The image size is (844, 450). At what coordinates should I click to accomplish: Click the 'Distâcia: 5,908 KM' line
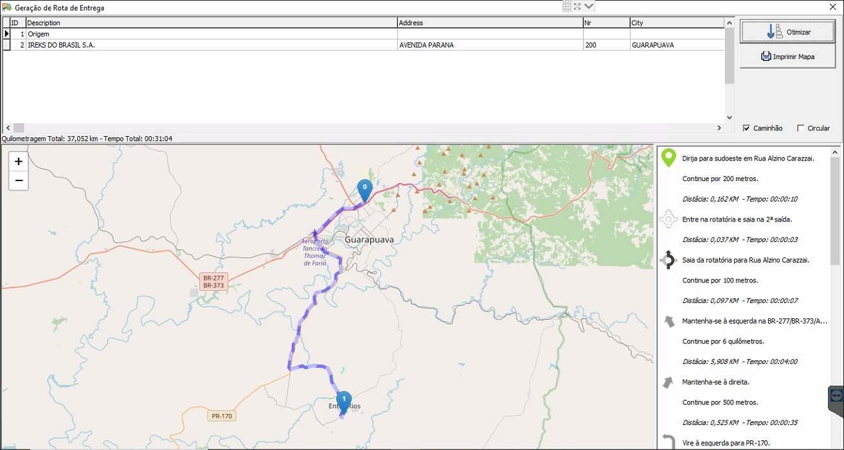(x=740, y=361)
